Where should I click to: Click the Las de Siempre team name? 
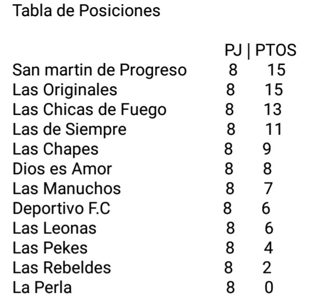[x=70, y=129]
